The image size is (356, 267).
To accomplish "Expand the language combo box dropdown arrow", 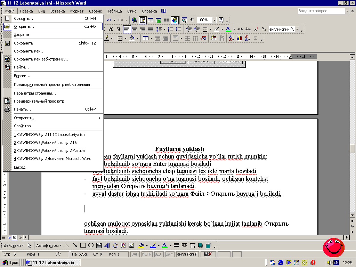I will (297, 29).
